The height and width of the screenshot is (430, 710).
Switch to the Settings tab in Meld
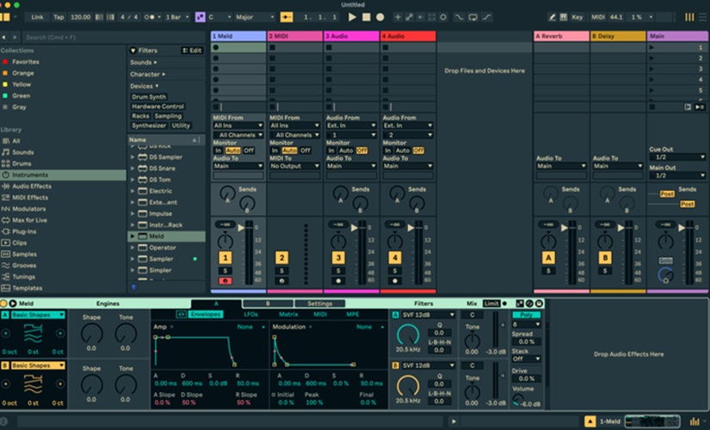click(x=319, y=304)
